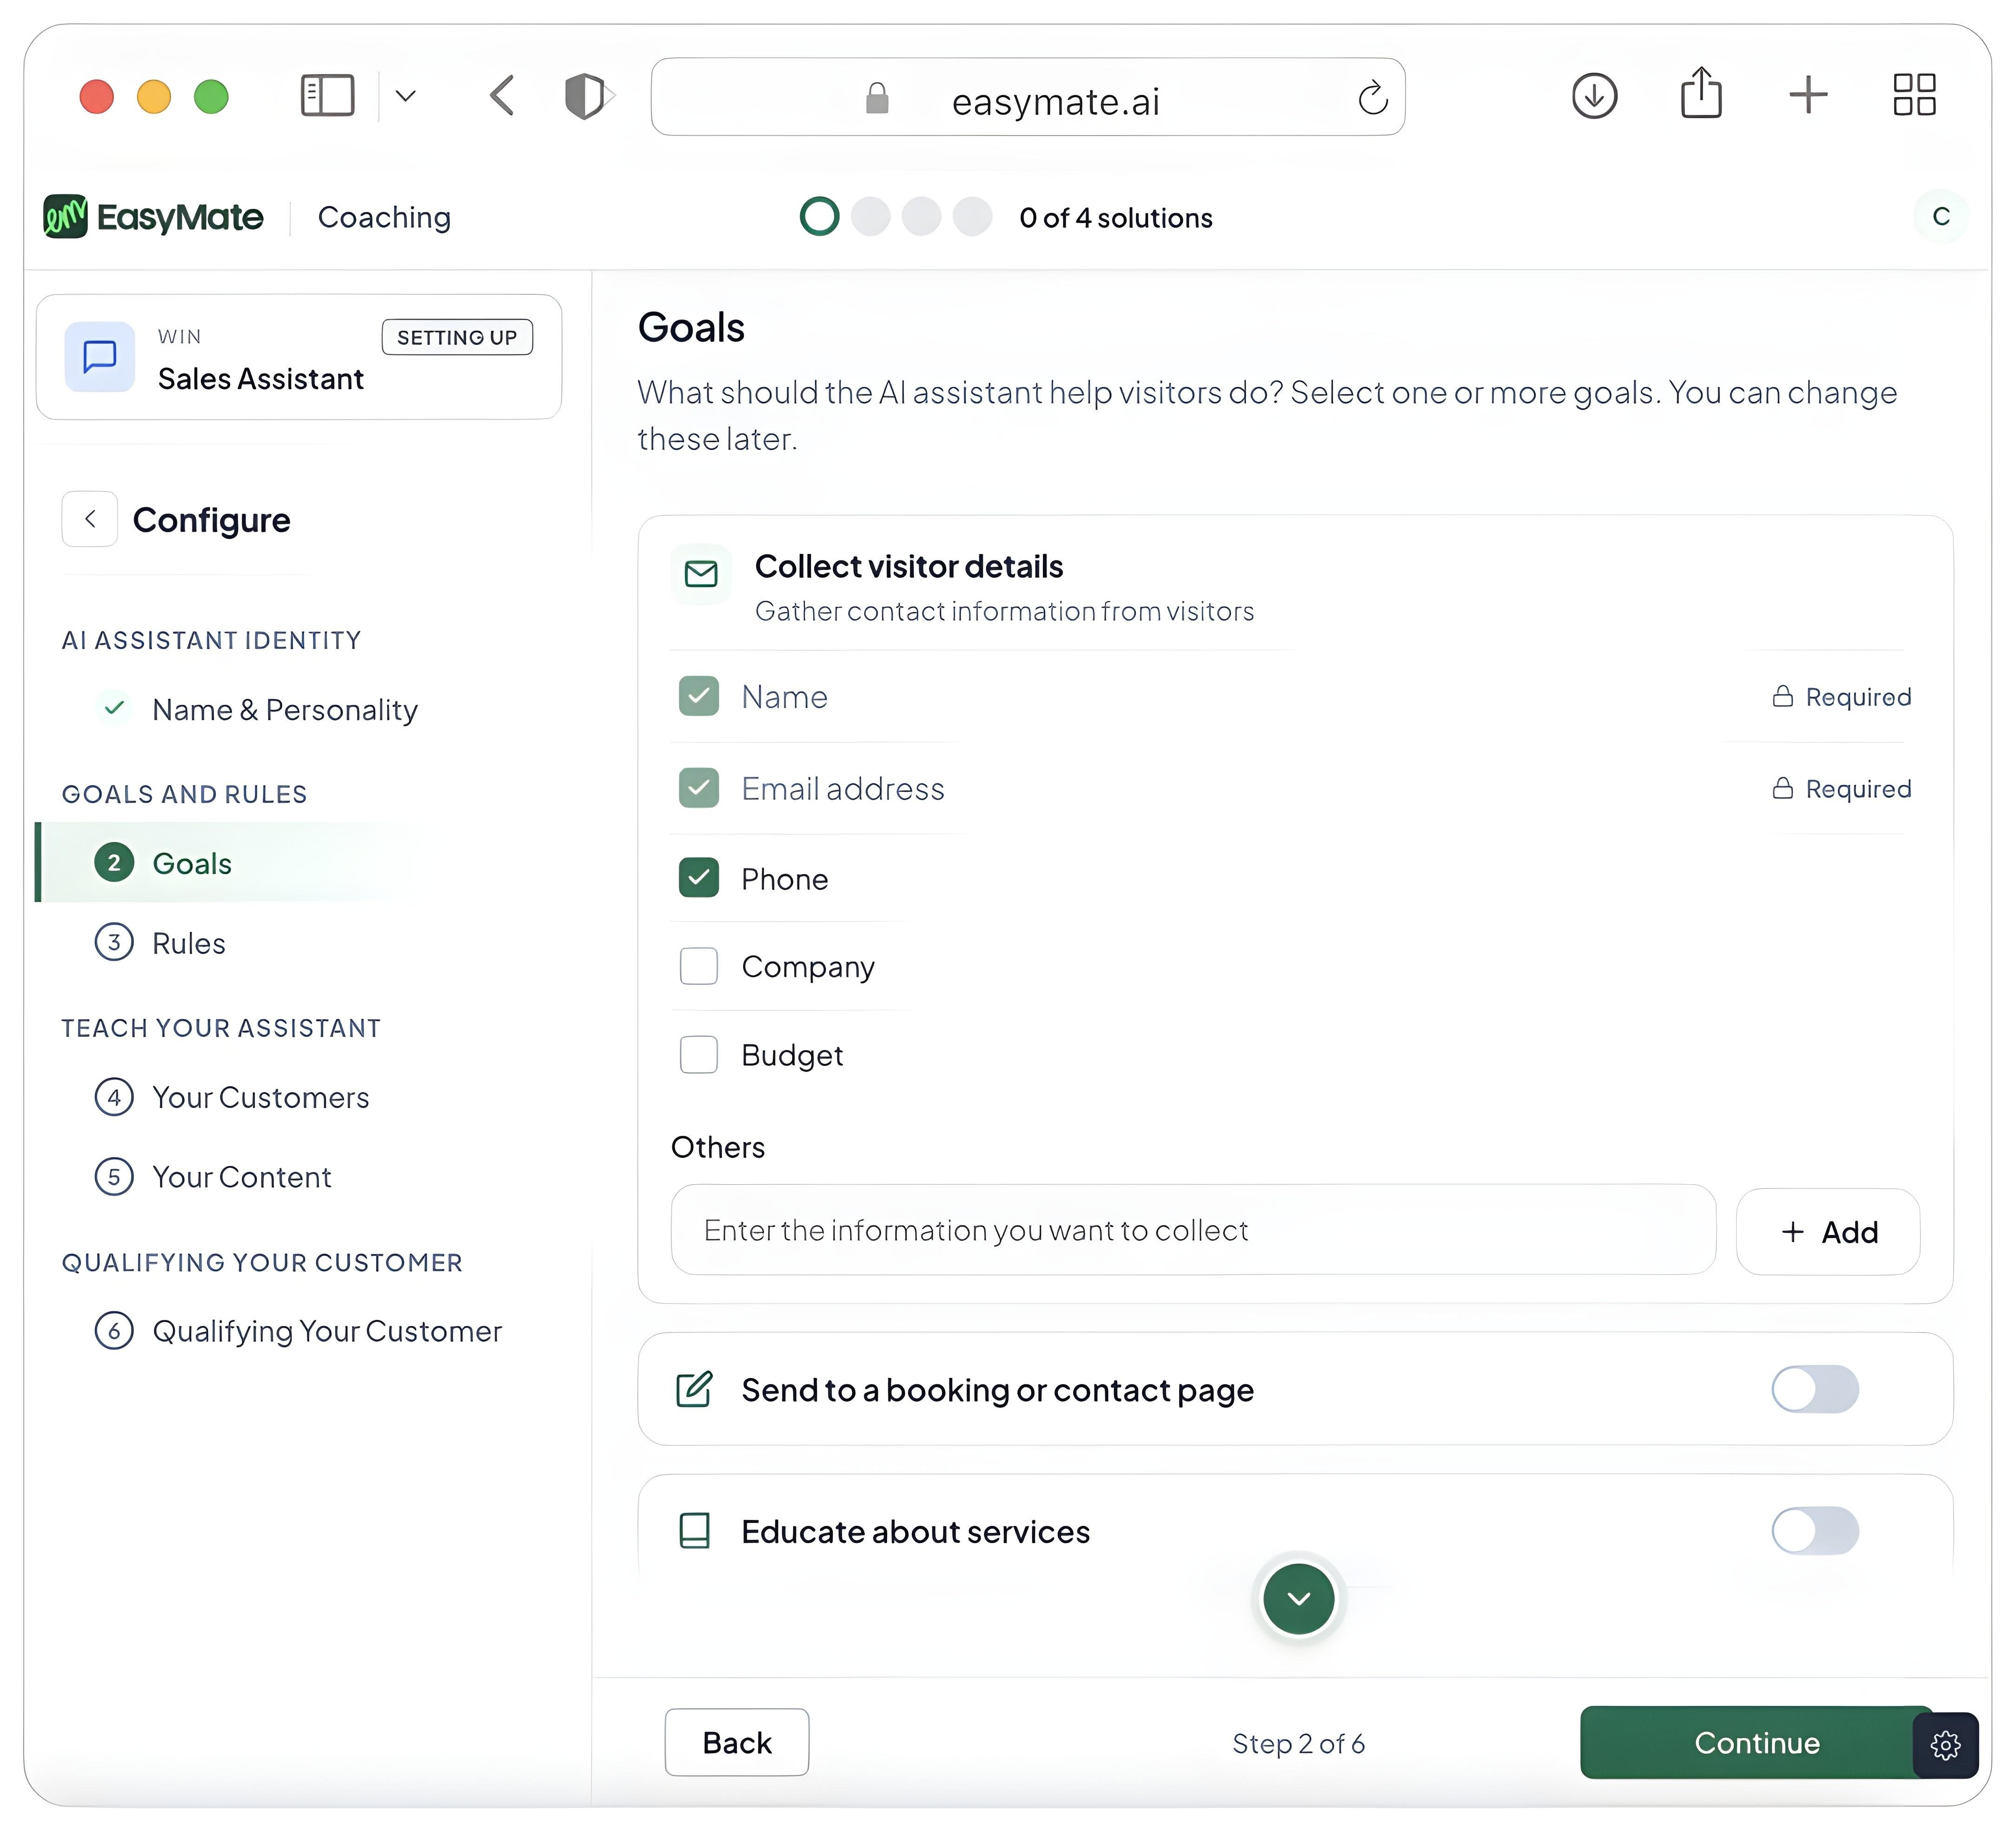
Task: Click the first solutions progress circle
Action: 819,217
